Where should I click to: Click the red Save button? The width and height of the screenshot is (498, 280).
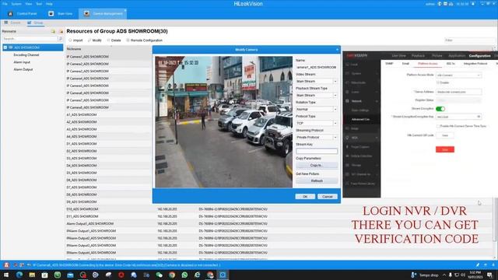pos(444,149)
